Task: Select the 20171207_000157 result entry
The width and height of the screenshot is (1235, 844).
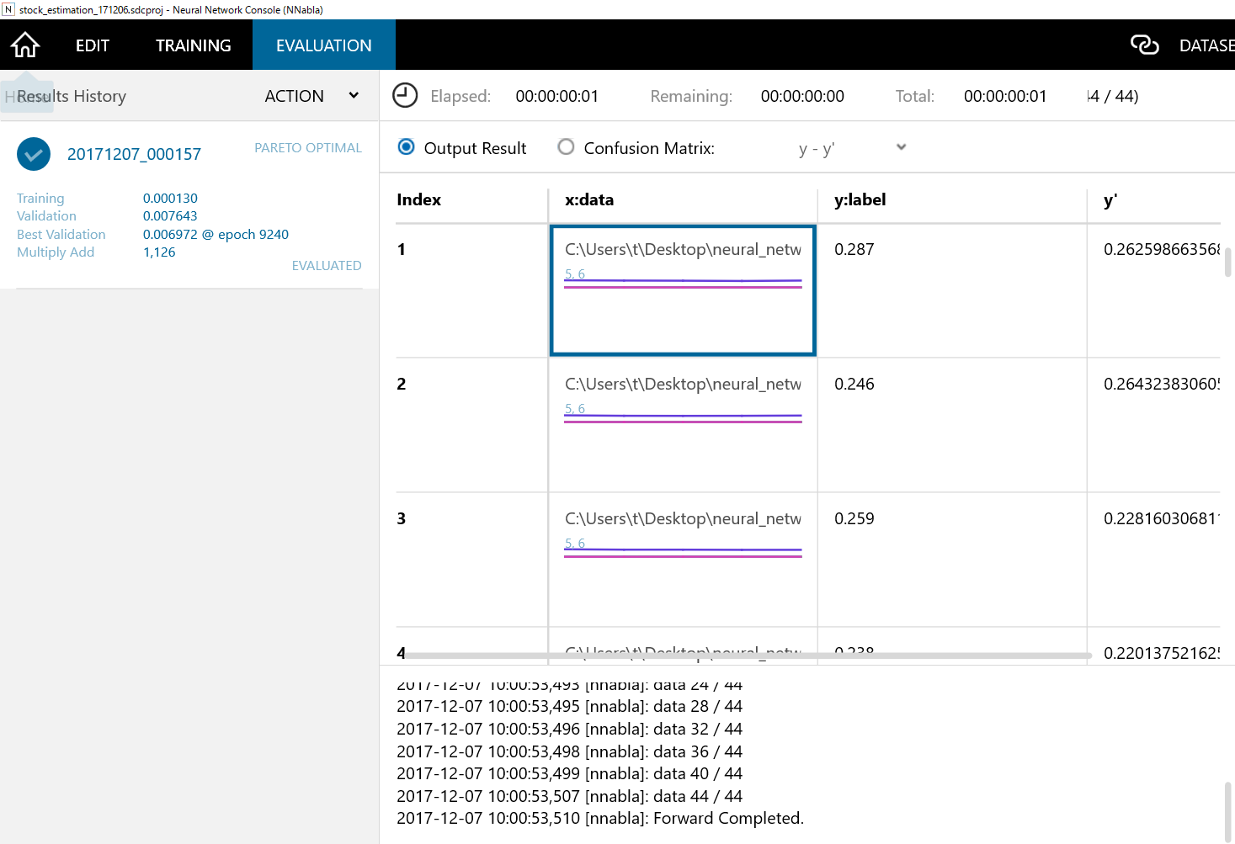Action: click(x=134, y=154)
